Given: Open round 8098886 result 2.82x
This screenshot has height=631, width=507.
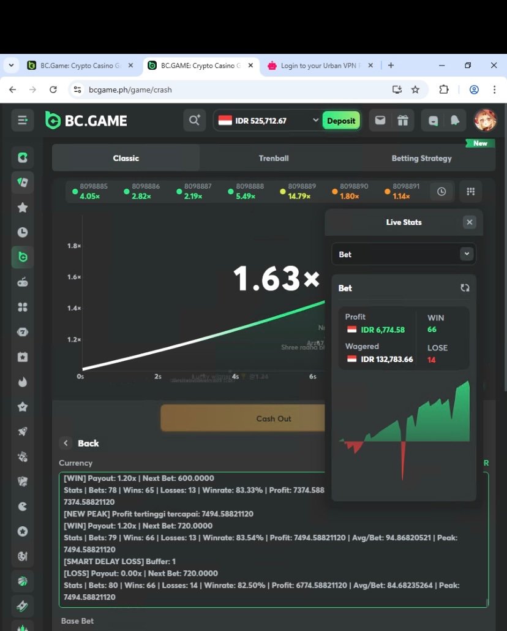Looking at the screenshot, I should click(141, 191).
